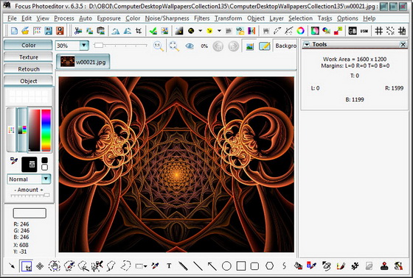Switch to the w00021.jpg document tab
Screen dimensions: 413x278
pyautogui.click(x=83, y=62)
